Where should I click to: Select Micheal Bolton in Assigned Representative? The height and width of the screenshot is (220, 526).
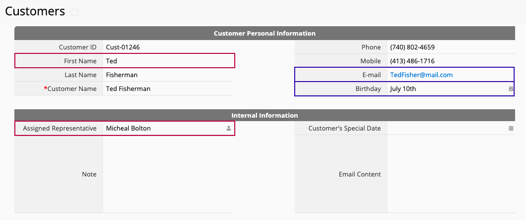[x=128, y=128]
